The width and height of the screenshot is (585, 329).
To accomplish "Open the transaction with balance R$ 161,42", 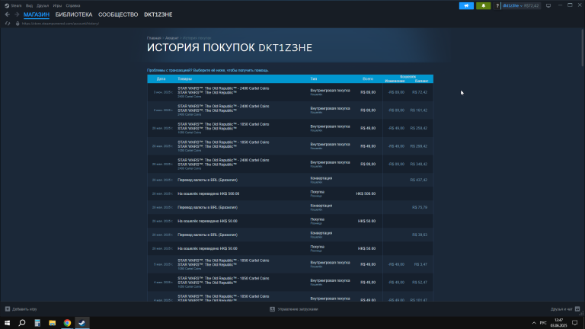I will click(290, 110).
